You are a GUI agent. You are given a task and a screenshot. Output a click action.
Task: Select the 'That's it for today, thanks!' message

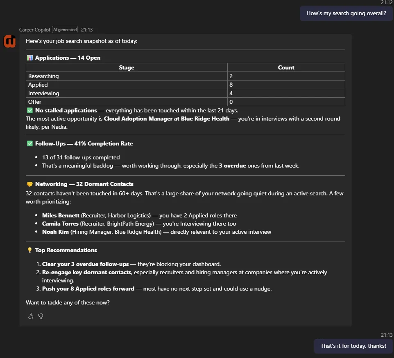click(353, 346)
